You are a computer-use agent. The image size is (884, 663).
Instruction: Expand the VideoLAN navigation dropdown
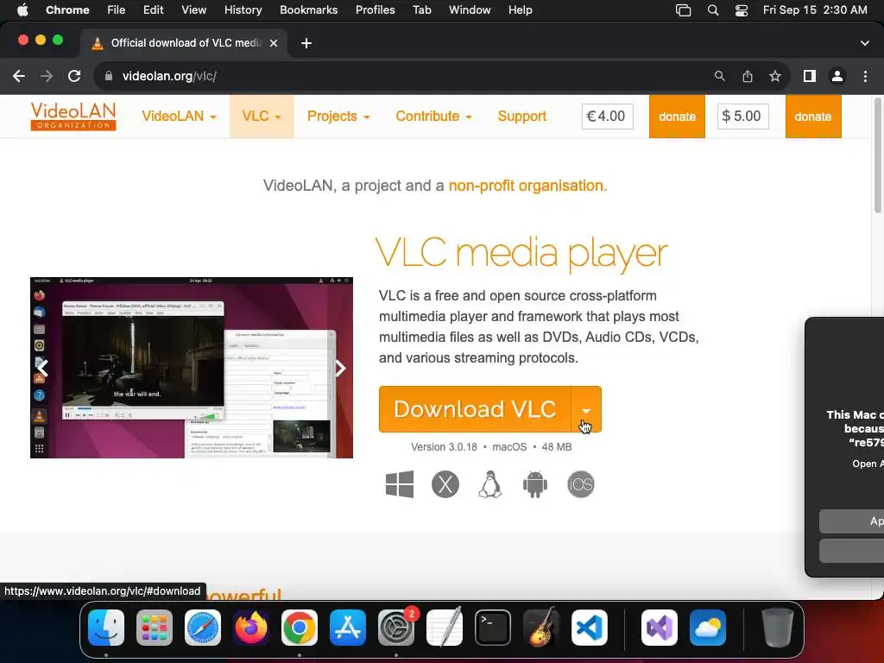pyautogui.click(x=179, y=117)
